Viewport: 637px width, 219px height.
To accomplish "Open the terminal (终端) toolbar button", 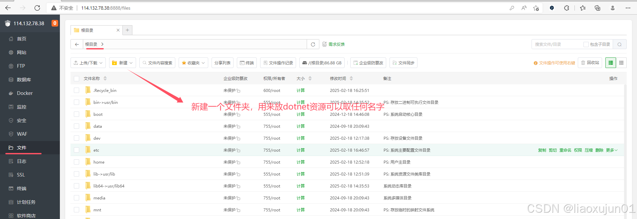I will click(246, 63).
